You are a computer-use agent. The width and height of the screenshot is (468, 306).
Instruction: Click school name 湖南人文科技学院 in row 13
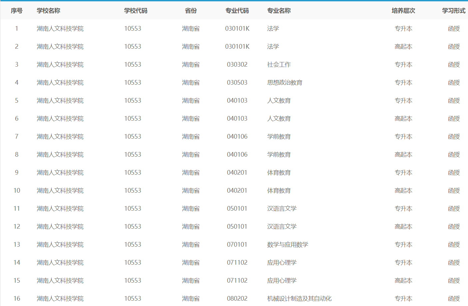[x=60, y=245]
